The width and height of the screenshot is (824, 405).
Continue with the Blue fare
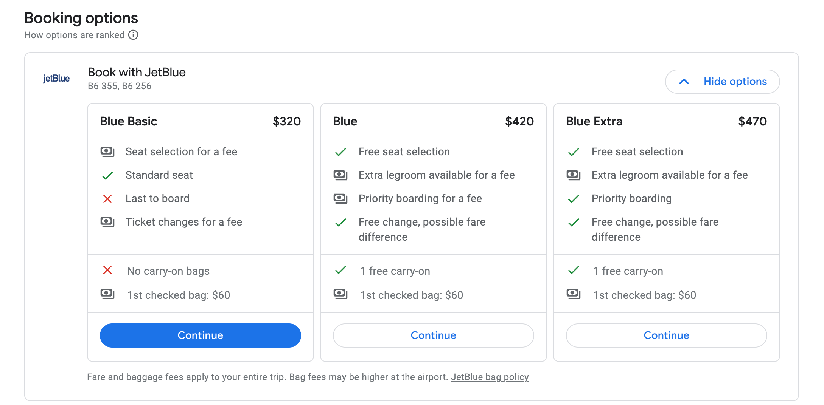[x=433, y=335]
